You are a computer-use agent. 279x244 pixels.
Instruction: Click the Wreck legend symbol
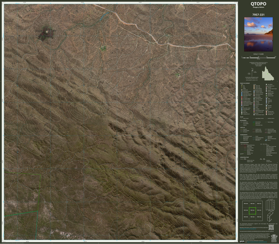point(266,99)
